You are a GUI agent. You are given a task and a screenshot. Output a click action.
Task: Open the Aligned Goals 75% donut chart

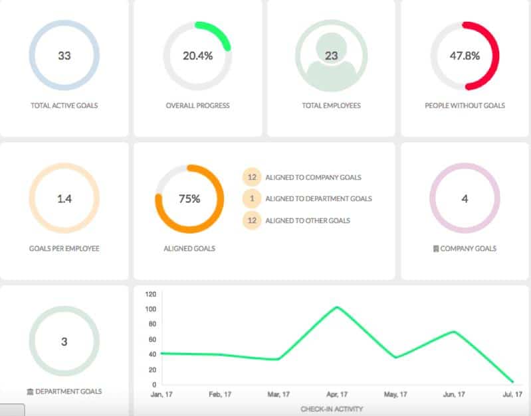(189, 198)
